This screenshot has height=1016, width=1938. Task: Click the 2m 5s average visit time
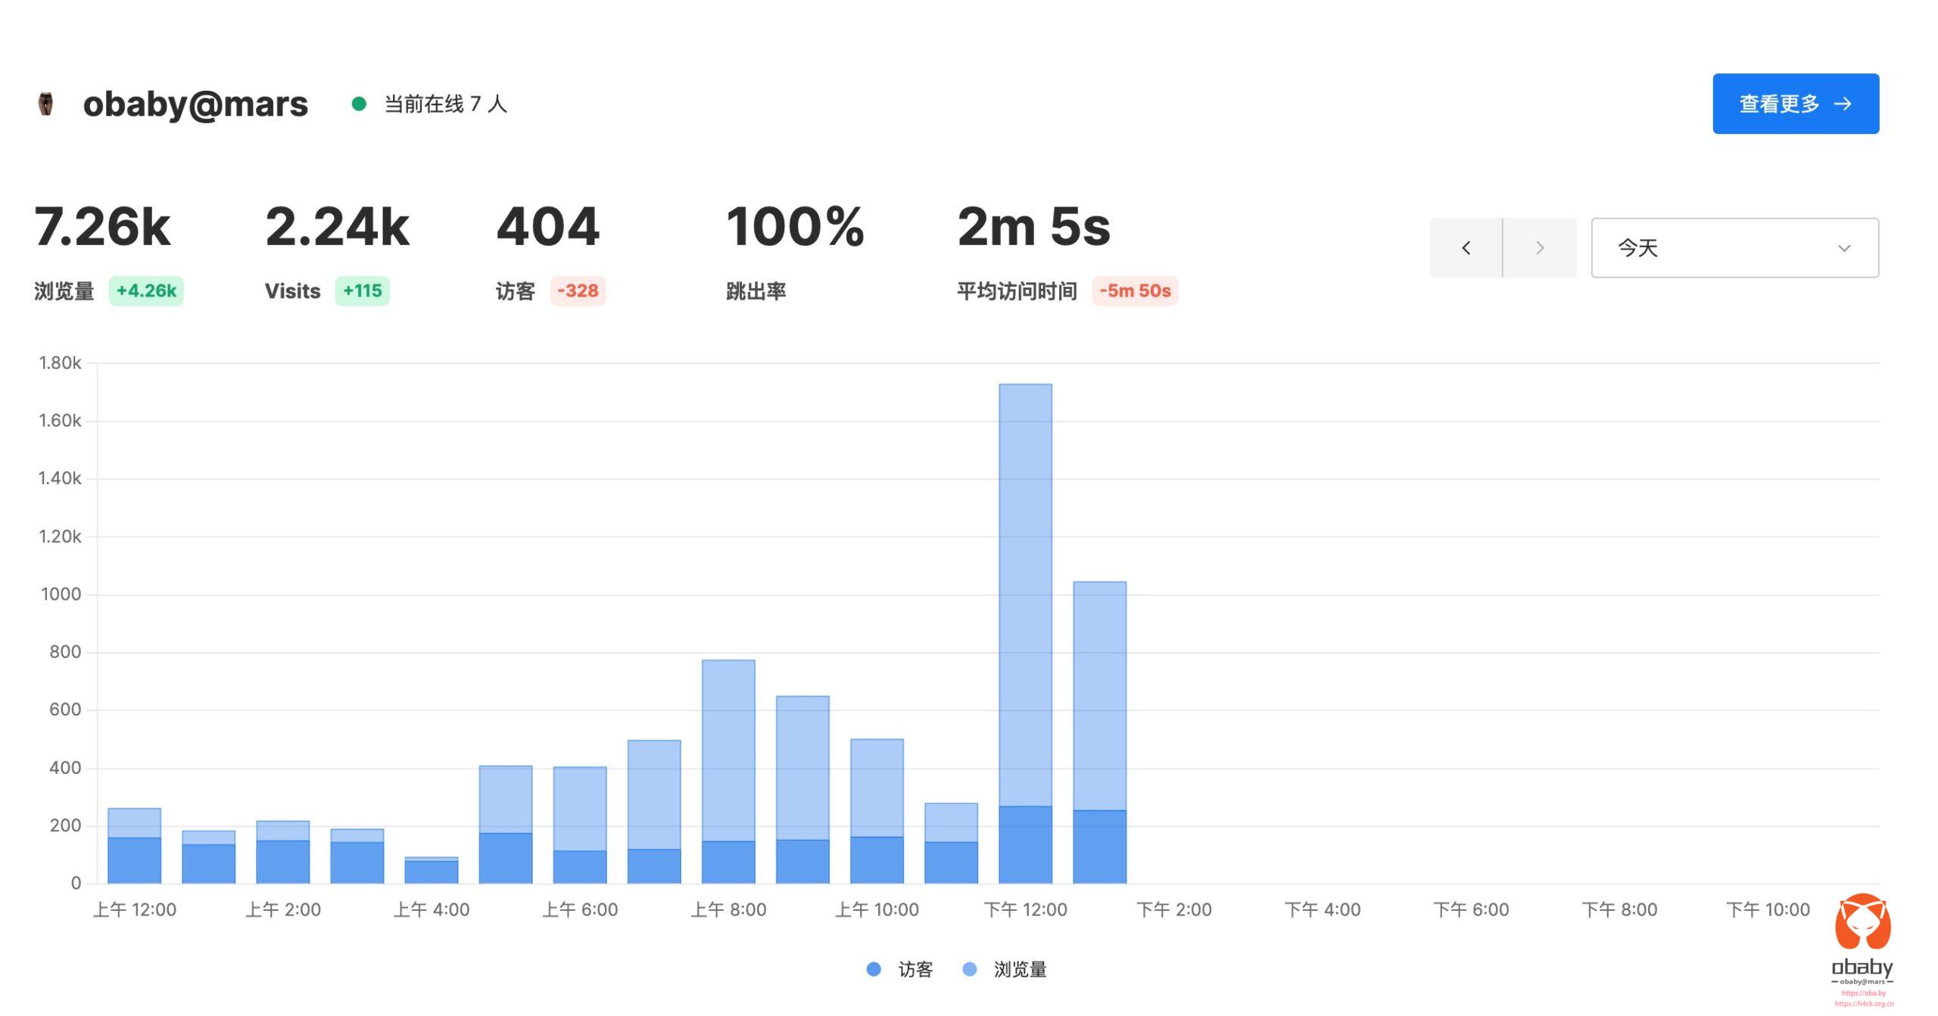point(1033,227)
